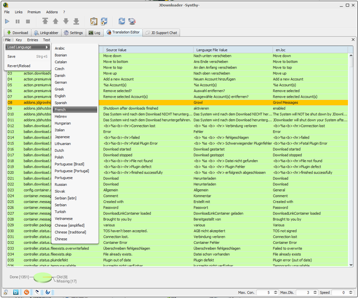The width and height of the screenshot is (358, 298).
Task: Adjust Speed spinner arrows
Action: tap(351, 292)
